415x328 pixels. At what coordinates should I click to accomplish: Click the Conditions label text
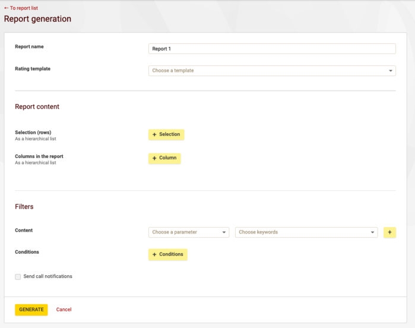pyautogui.click(x=27, y=252)
